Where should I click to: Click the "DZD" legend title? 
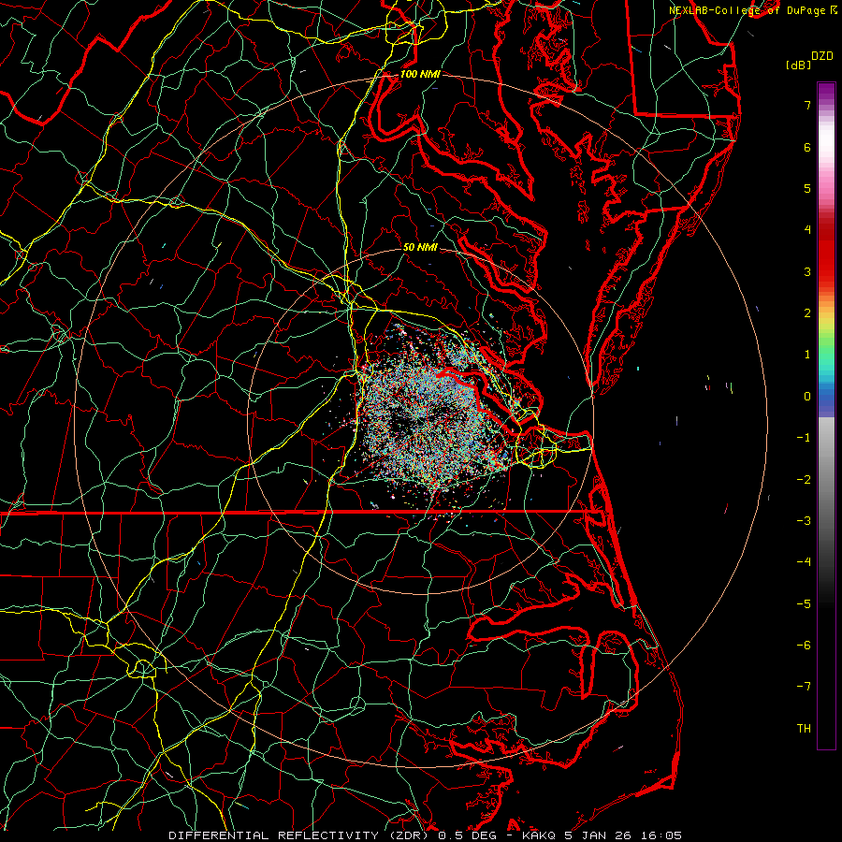click(x=822, y=56)
